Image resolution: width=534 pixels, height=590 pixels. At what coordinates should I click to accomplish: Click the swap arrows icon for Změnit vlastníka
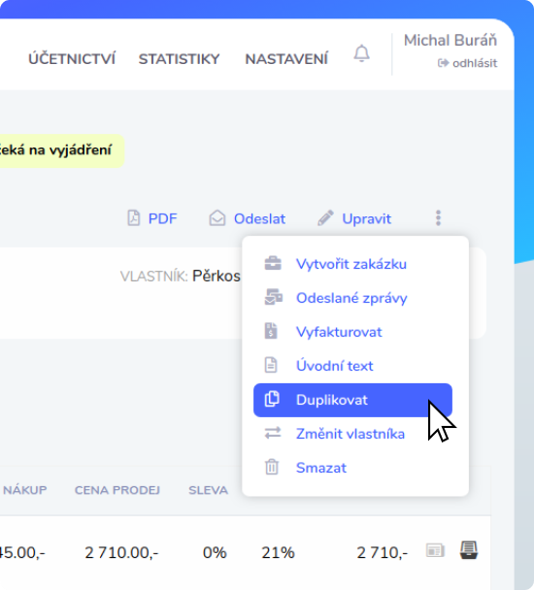(273, 433)
